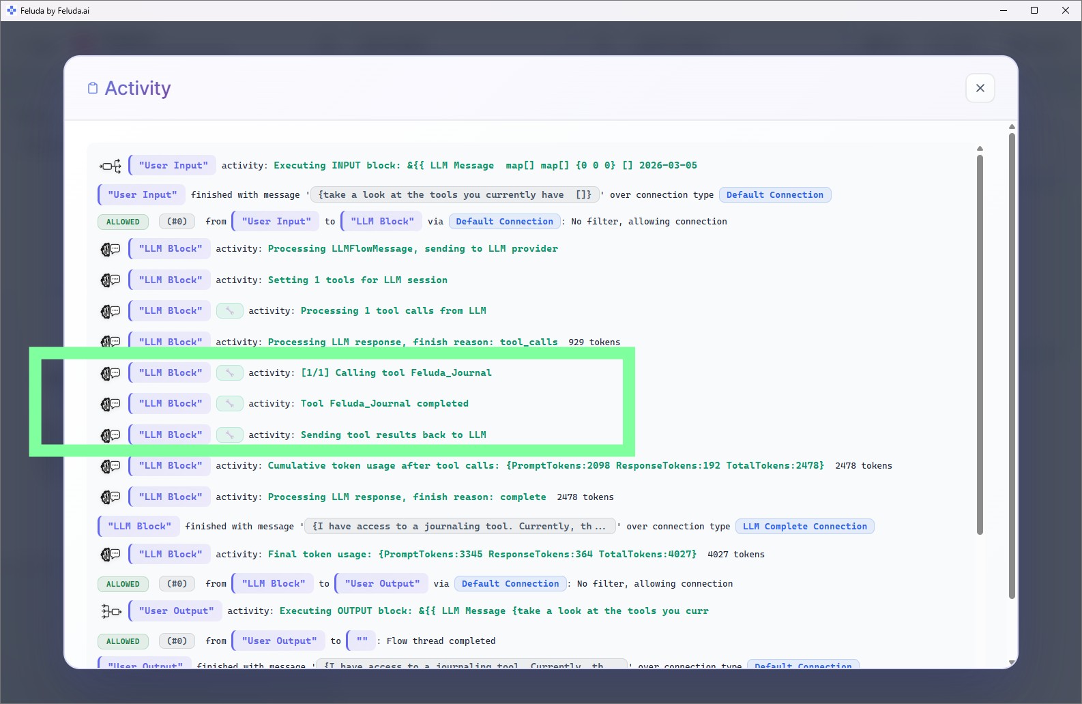Viewport: 1082px width, 704px height.
Task: Click "User Input" tag on finished with message row
Action: (x=142, y=195)
